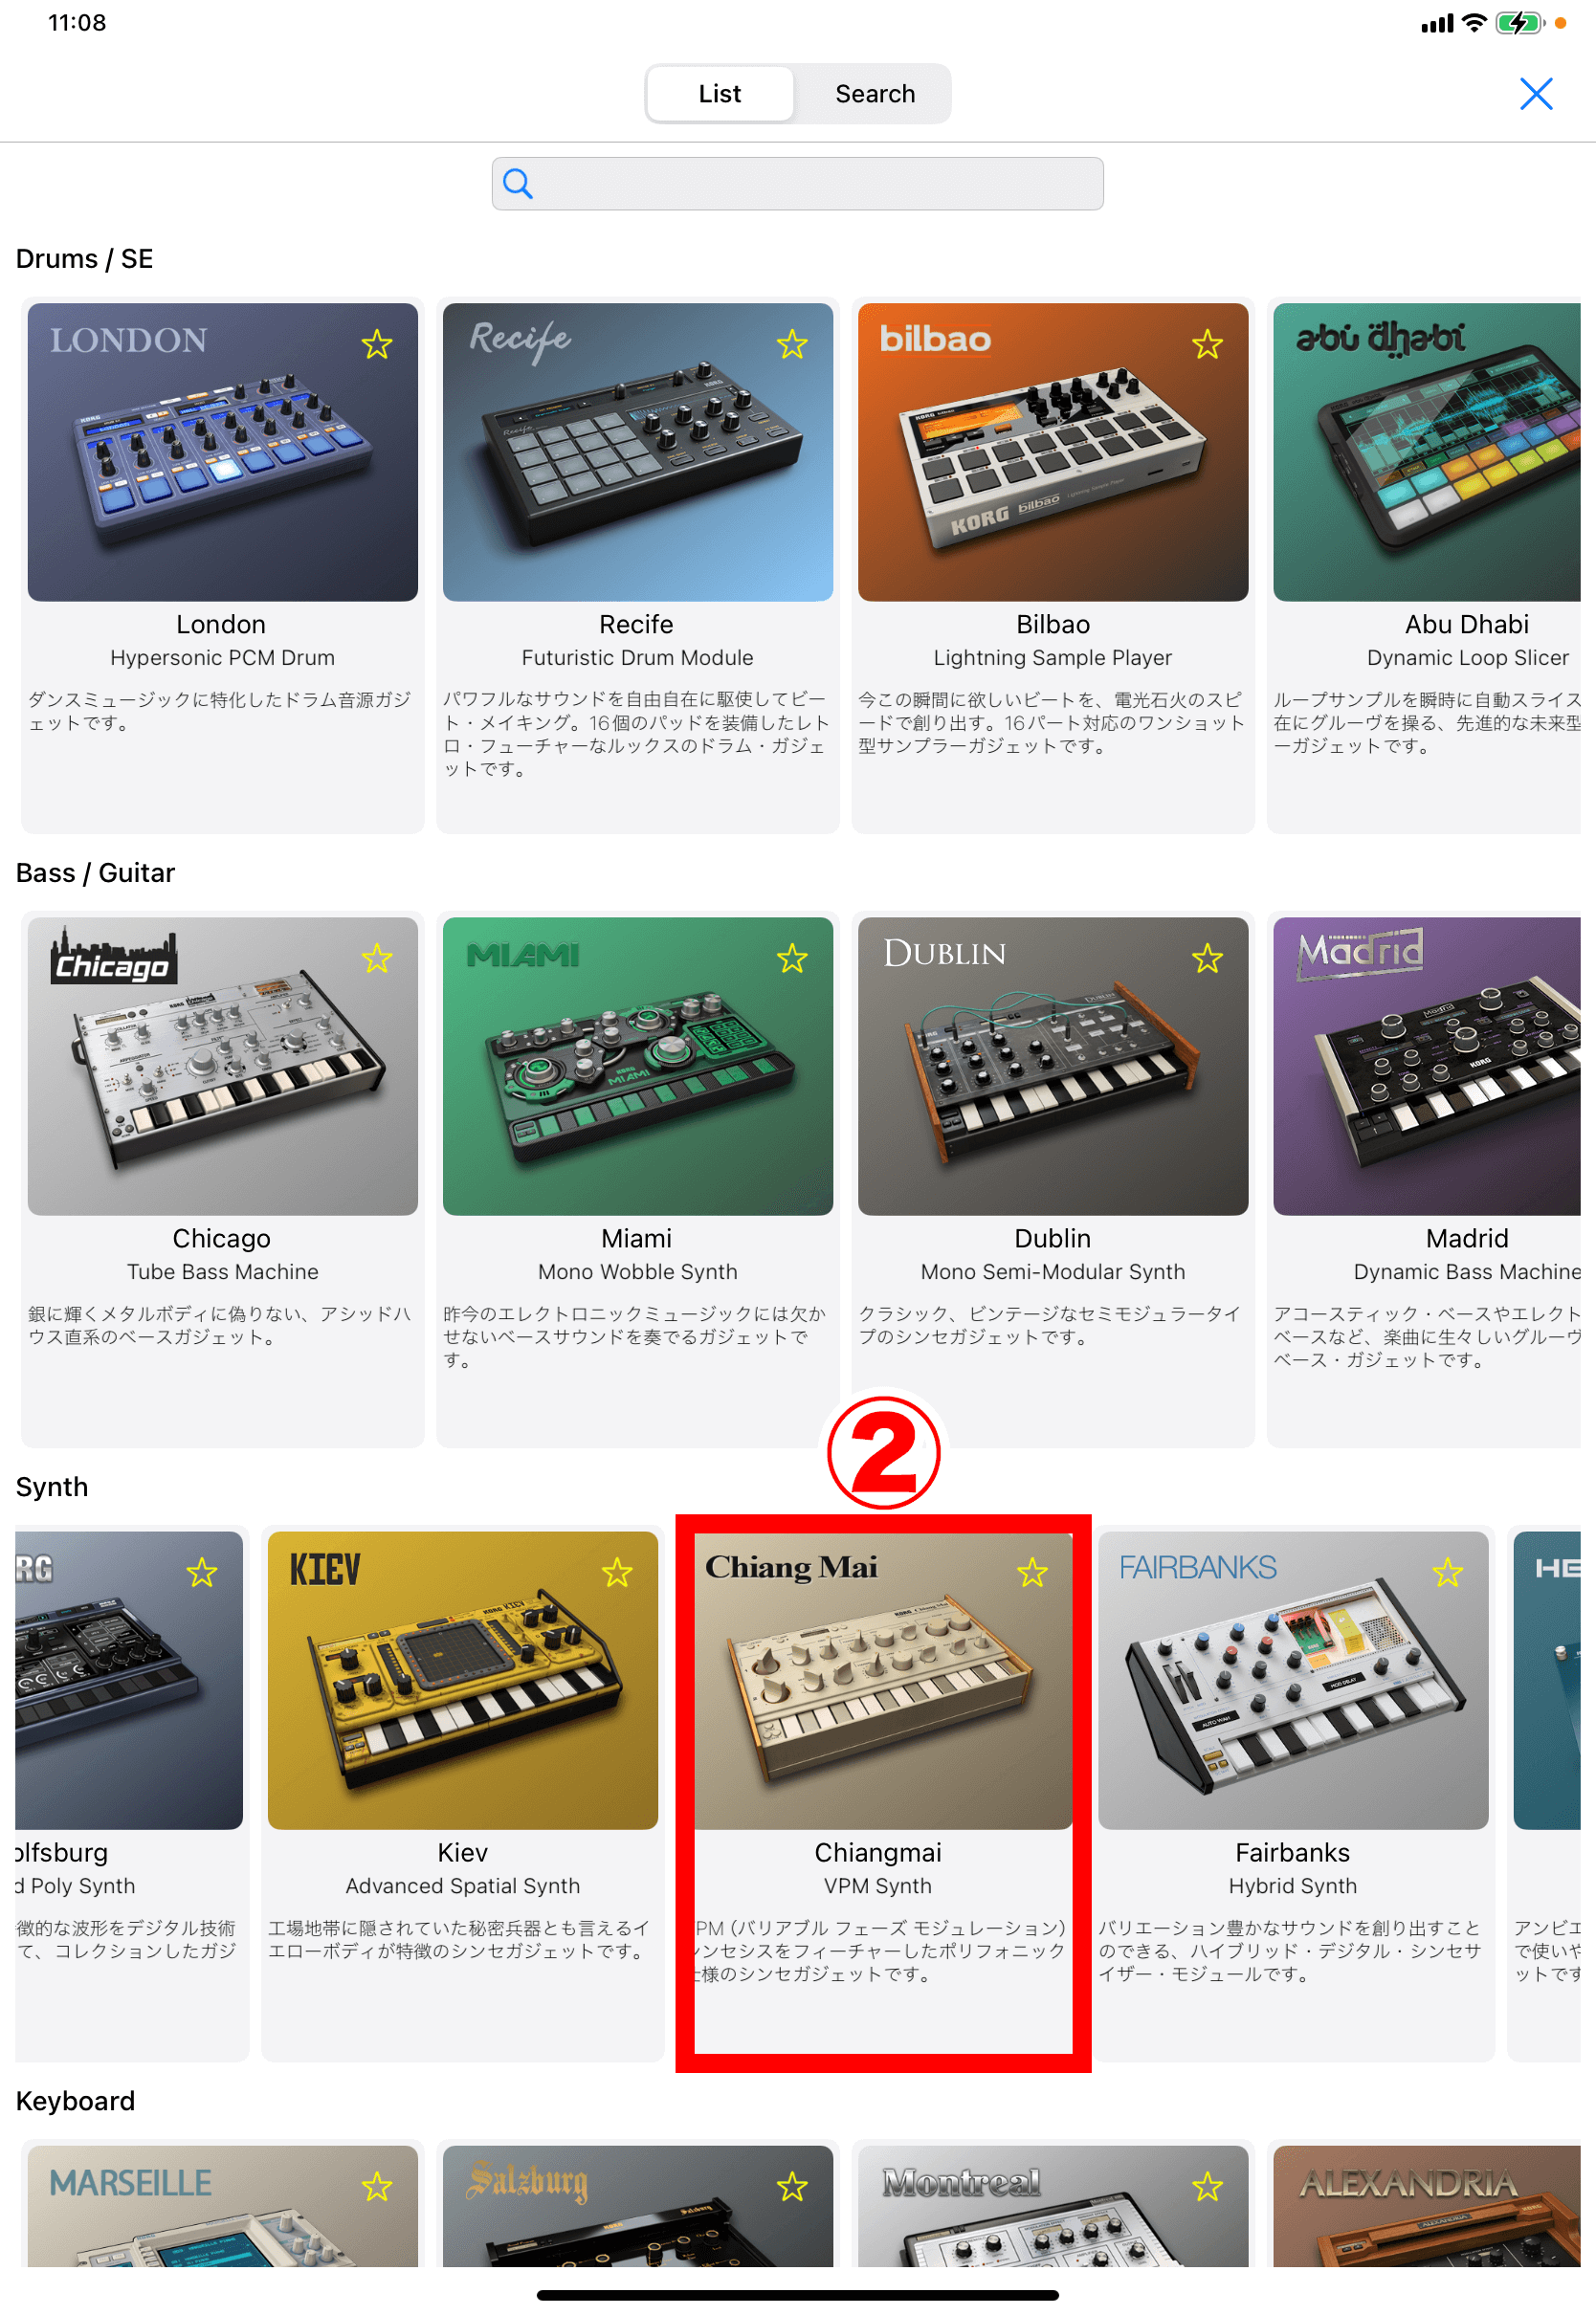
Task: Favorite the Miami Mono Wobble Synth
Action: (792, 959)
